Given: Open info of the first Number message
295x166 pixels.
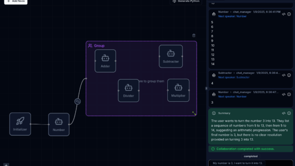Looking at the screenshot, I should click(x=289, y=14).
